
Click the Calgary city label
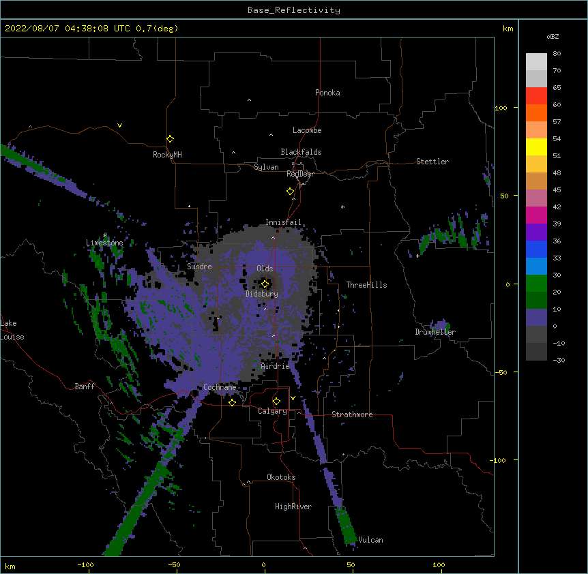[272, 411]
